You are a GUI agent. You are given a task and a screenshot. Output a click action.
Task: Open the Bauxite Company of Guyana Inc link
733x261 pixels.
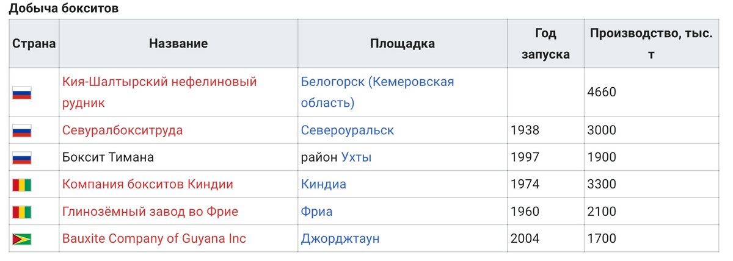pyautogui.click(x=154, y=238)
